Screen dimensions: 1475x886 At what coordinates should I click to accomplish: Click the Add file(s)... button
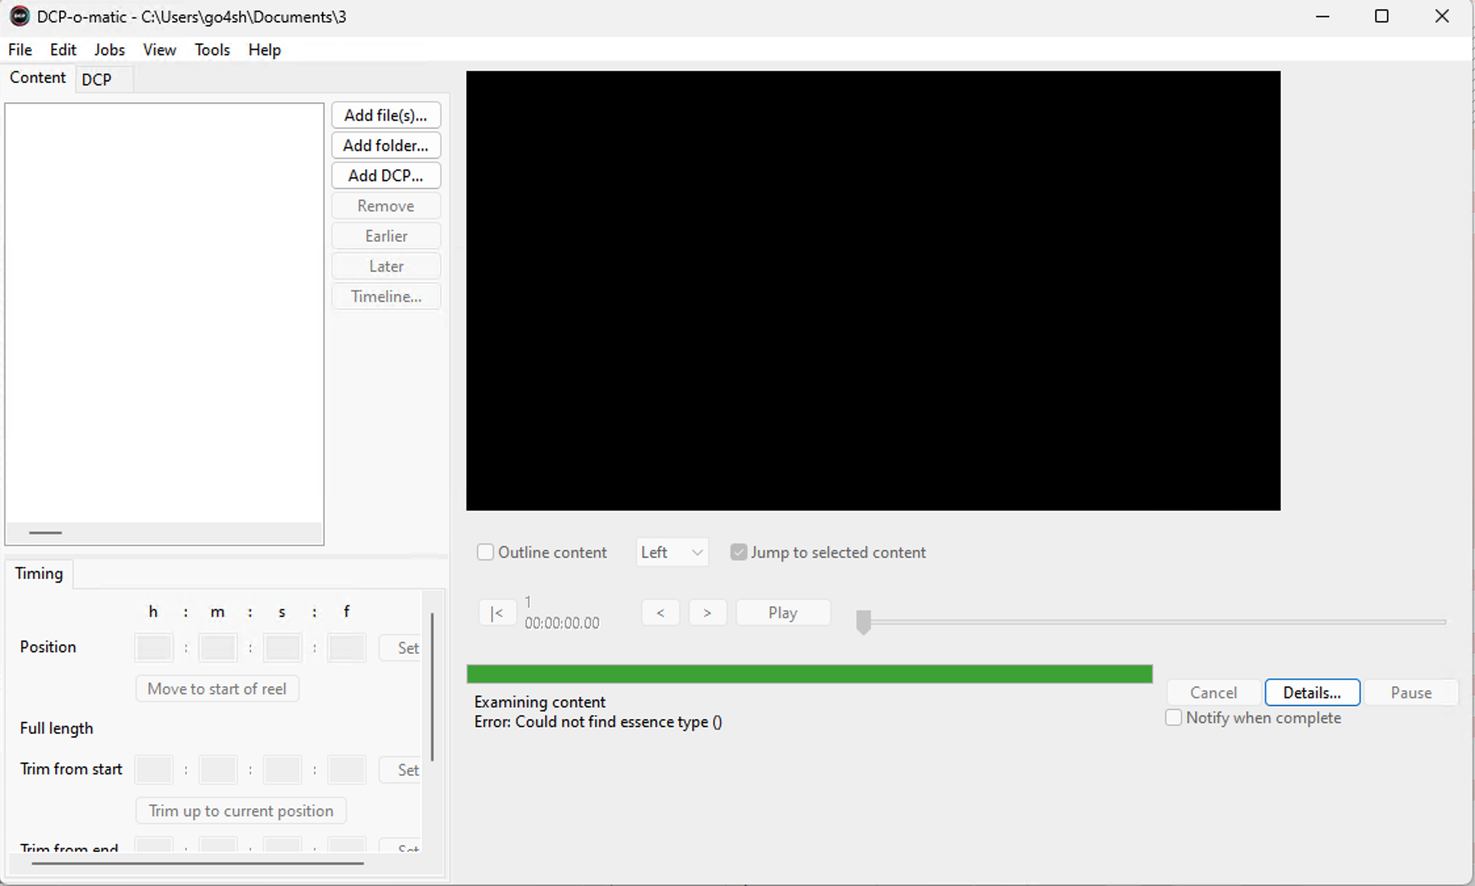pos(385,116)
